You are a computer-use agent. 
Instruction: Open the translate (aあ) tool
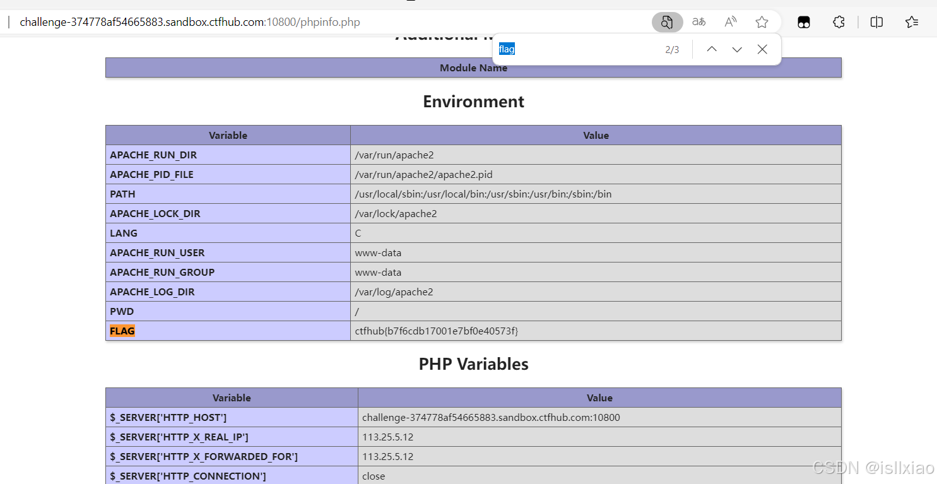click(x=698, y=21)
